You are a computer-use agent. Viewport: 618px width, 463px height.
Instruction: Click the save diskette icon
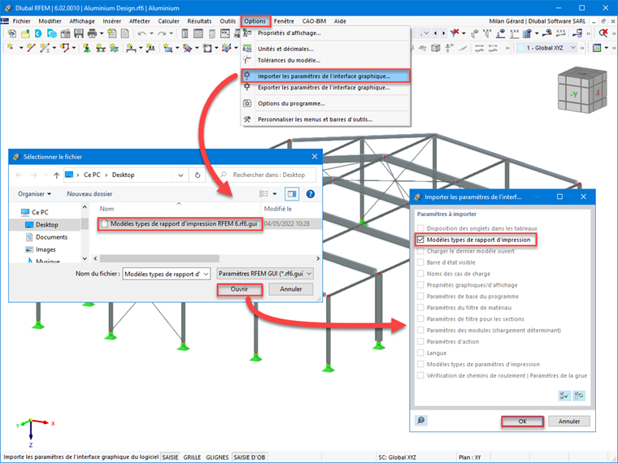[79, 34]
